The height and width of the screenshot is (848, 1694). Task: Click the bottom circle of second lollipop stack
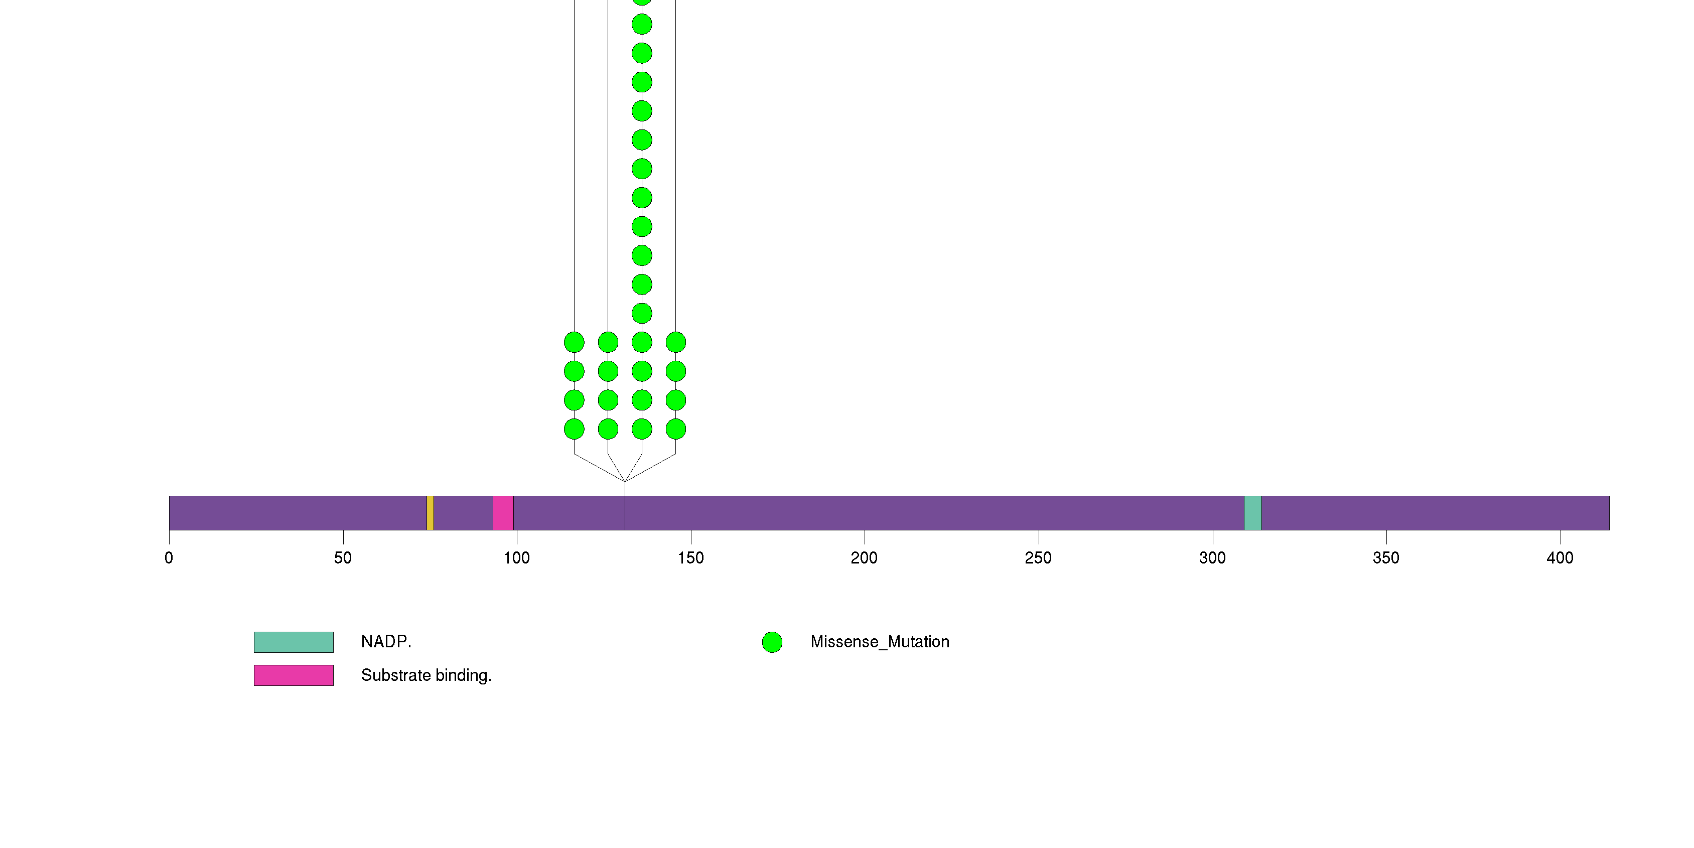pyautogui.click(x=608, y=429)
